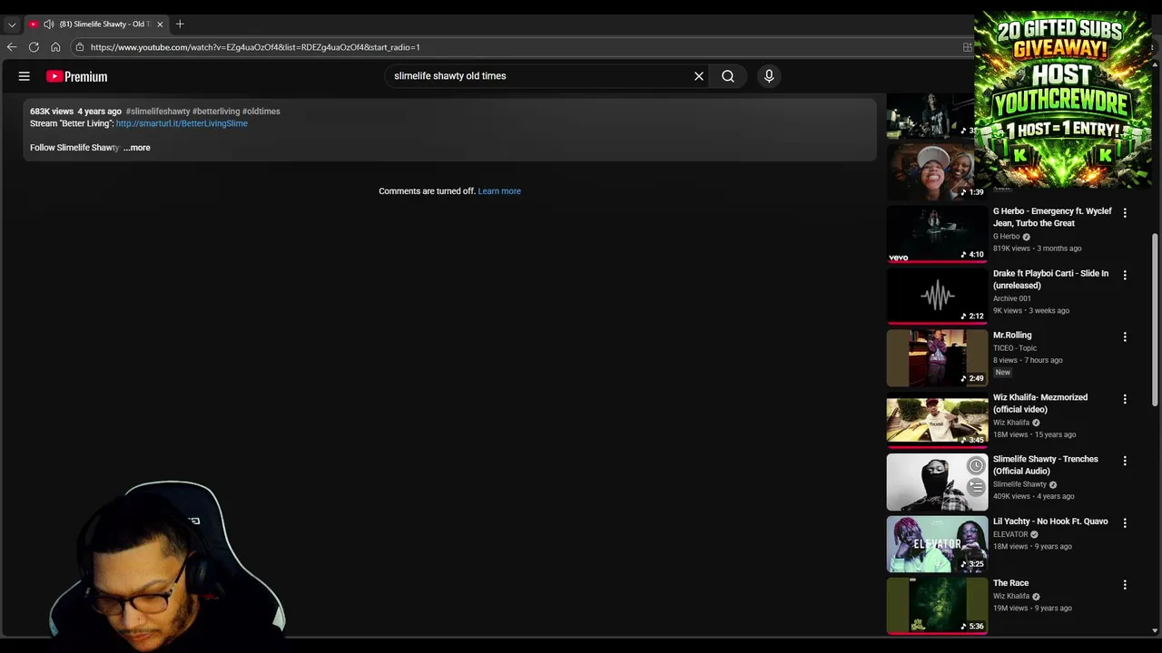Image resolution: width=1162 pixels, height=653 pixels.
Task: Follow the Learn more comments link
Action: point(499,191)
